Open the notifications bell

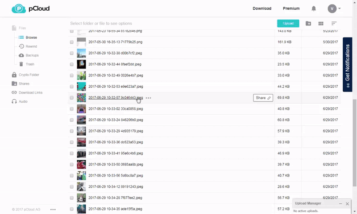click(x=314, y=8)
